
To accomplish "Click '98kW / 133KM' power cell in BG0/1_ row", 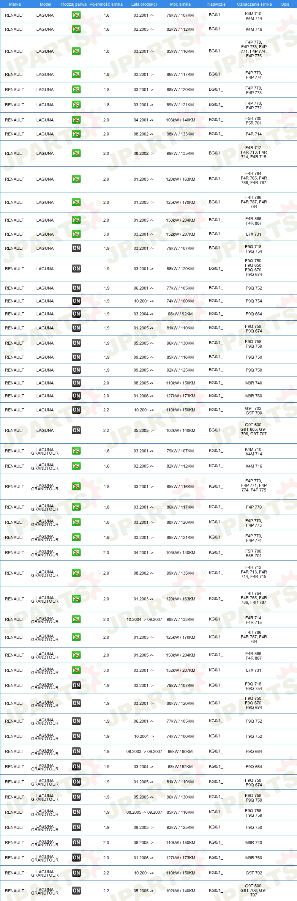I will (x=180, y=134).
